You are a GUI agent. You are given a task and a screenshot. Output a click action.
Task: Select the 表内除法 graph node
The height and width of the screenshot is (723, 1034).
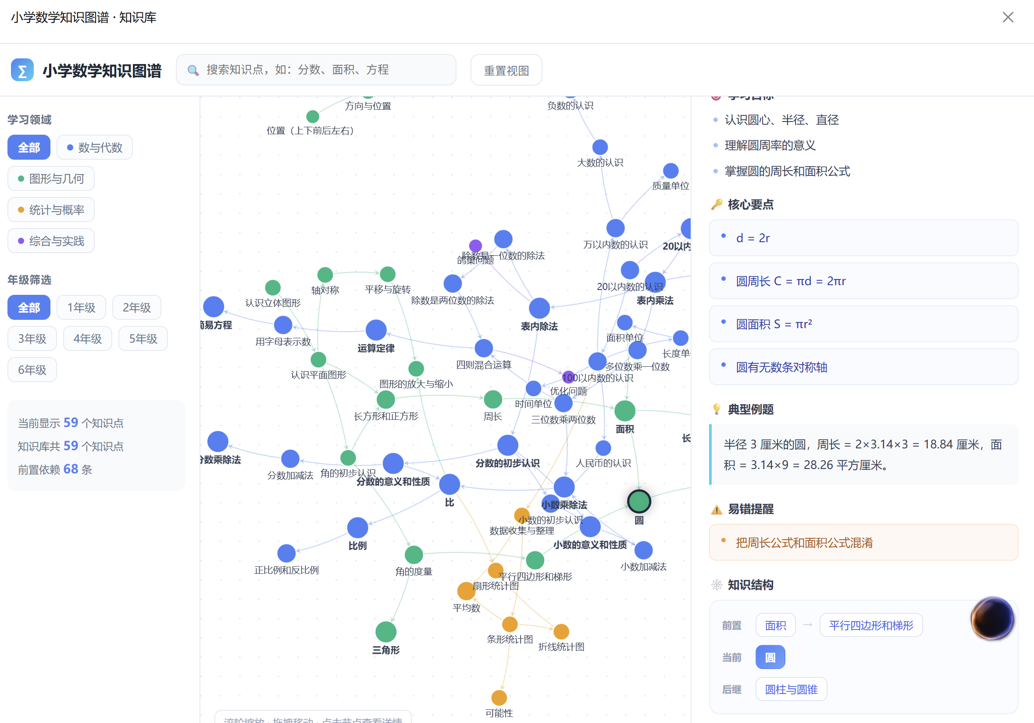click(539, 308)
